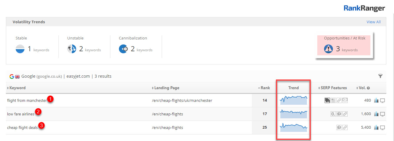The image size is (394, 141).
Task: Click the help icon next to Vol.
Action: [x=368, y=88]
